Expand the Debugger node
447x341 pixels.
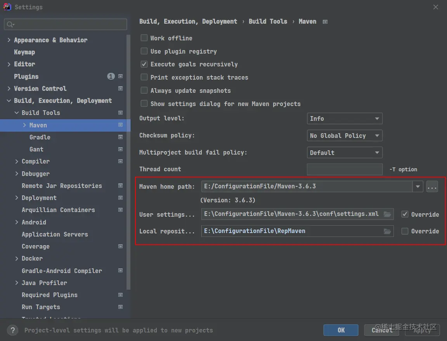click(x=17, y=174)
